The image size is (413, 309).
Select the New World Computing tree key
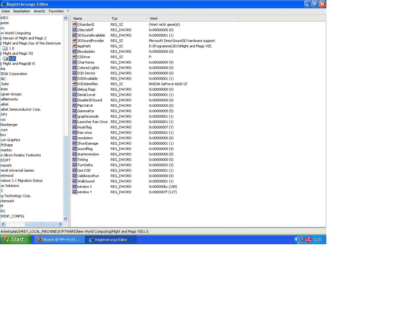(16, 33)
